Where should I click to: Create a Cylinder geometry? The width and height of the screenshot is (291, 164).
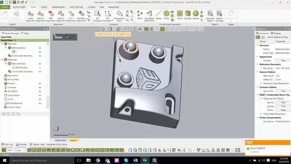(188, 15)
